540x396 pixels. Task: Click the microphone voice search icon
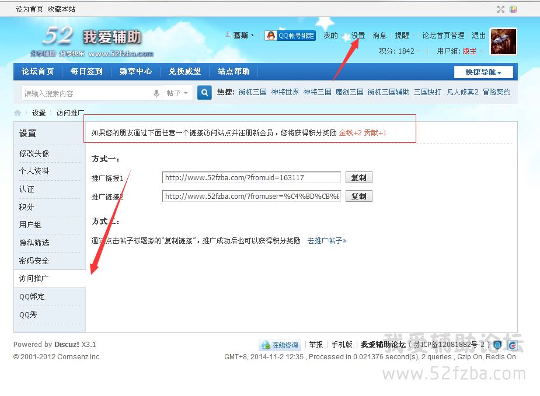coord(156,93)
